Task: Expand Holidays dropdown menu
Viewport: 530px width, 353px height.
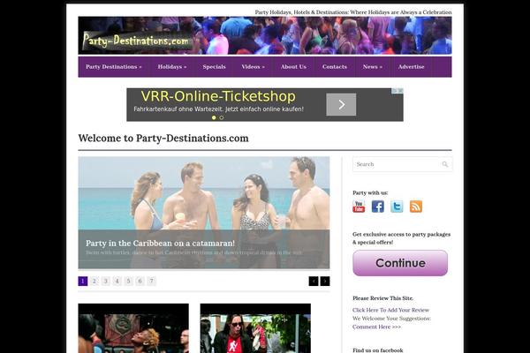Action: tap(172, 67)
